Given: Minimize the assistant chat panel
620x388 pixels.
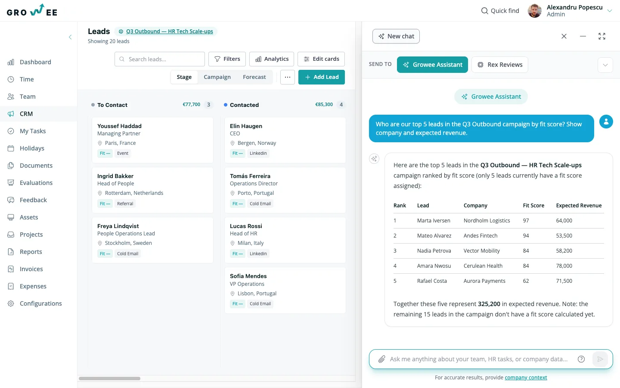Looking at the screenshot, I should [x=583, y=36].
